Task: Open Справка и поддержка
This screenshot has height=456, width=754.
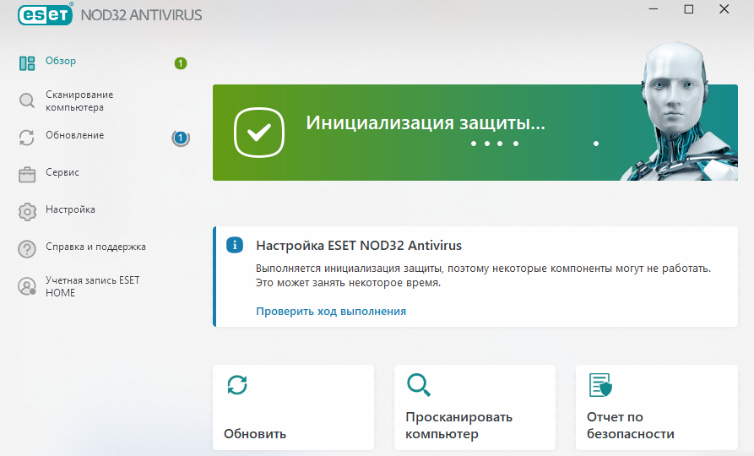Action: pyautogui.click(x=95, y=247)
